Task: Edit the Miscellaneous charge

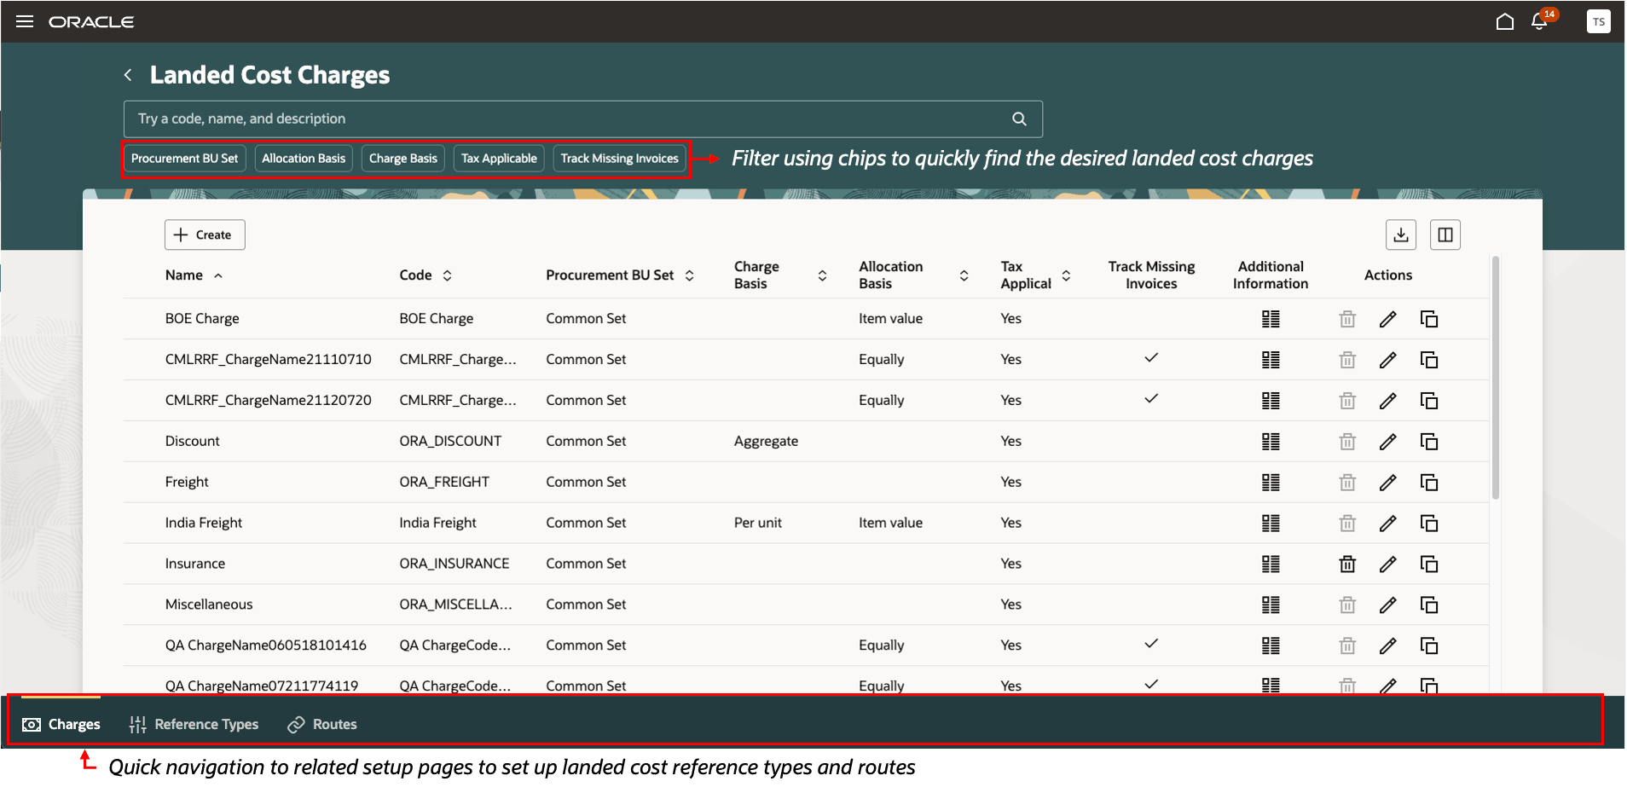Action: coord(1388,605)
